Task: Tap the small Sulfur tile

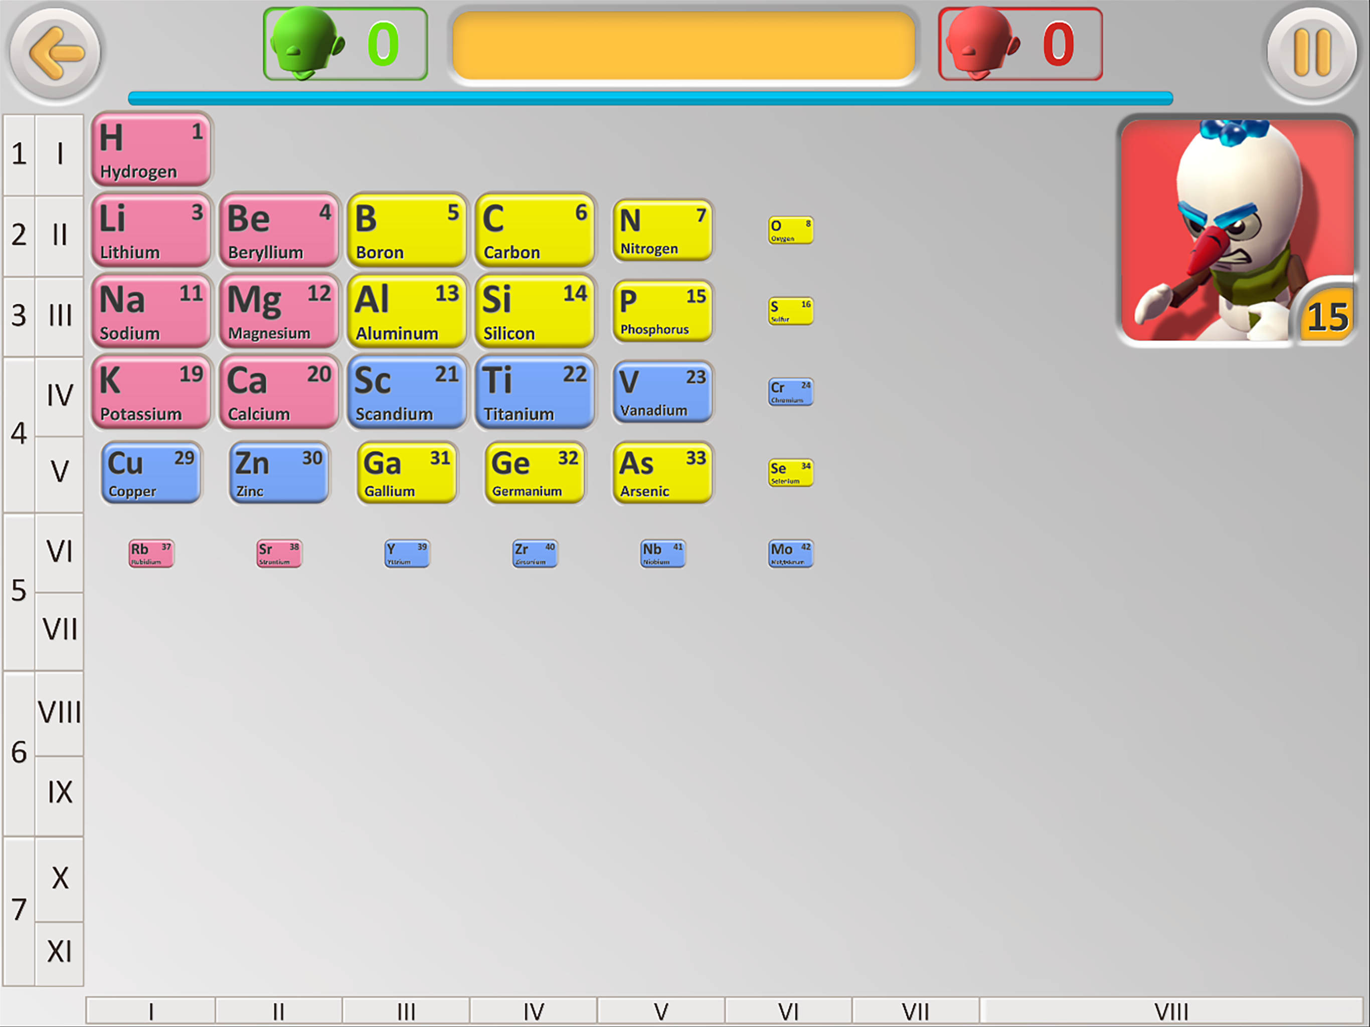Action: coord(791,311)
